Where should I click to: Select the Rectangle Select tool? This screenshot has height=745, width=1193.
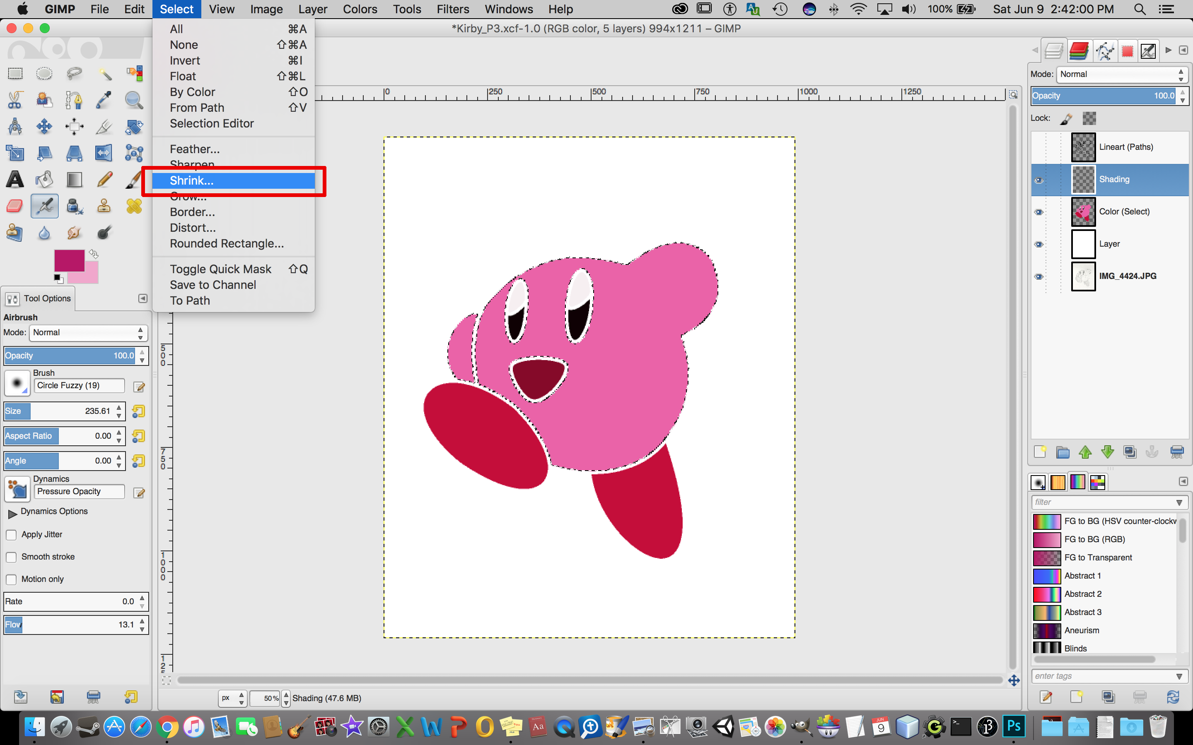pyautogui.click(x=15, y=74)
